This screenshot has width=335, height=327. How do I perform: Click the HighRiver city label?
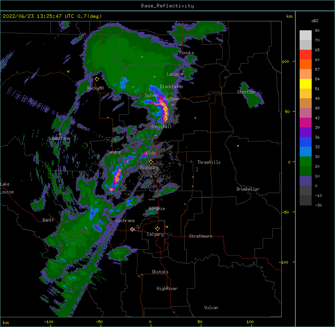pyautogui.click(x=167, y=289)
